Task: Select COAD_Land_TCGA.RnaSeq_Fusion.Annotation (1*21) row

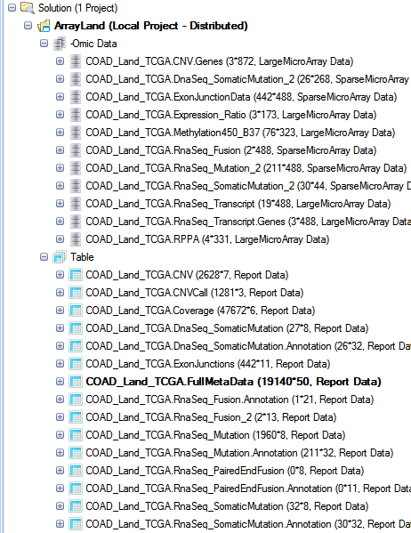Action: 230,400
